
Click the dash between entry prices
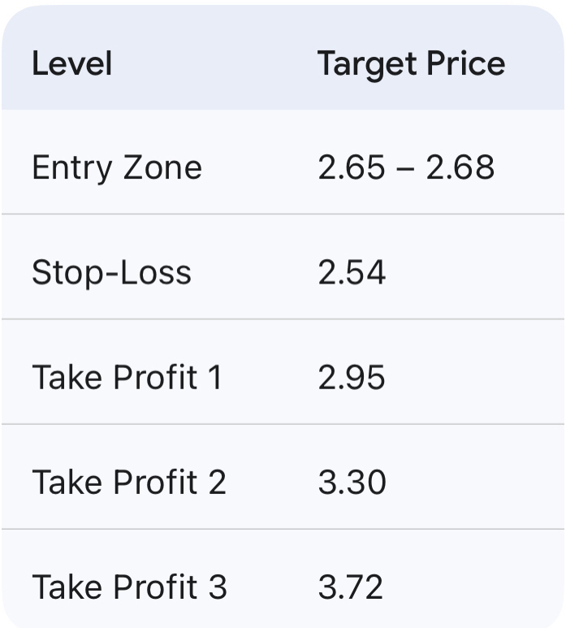pyautogui.click(x=407, y=169)
